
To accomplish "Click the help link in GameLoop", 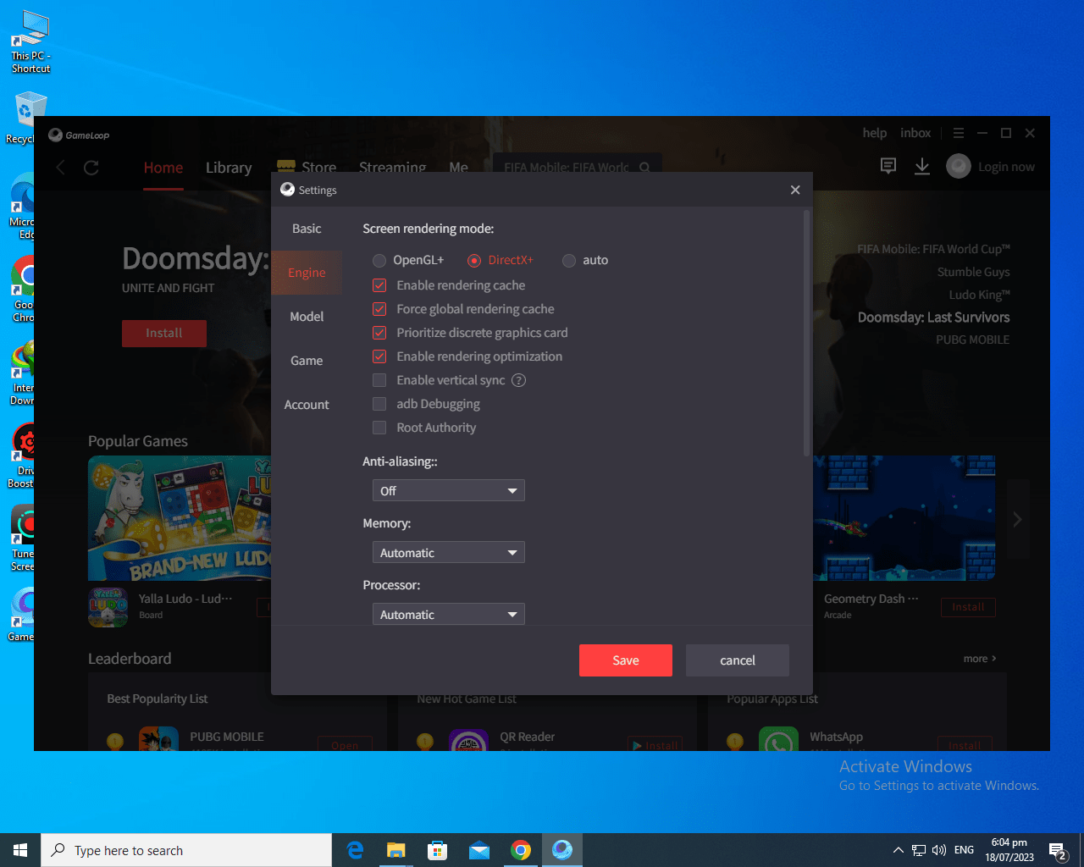I will [x=875, y=133].
